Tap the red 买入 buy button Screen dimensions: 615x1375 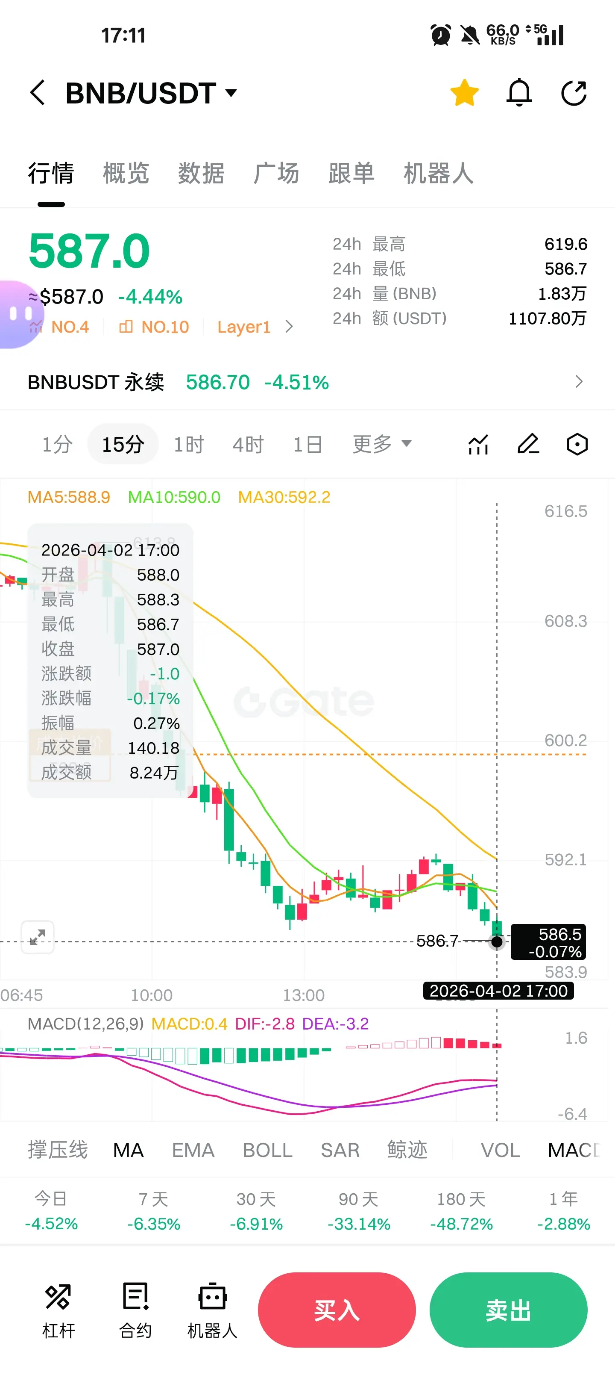pyautogui.click(x=337, y=1310)
